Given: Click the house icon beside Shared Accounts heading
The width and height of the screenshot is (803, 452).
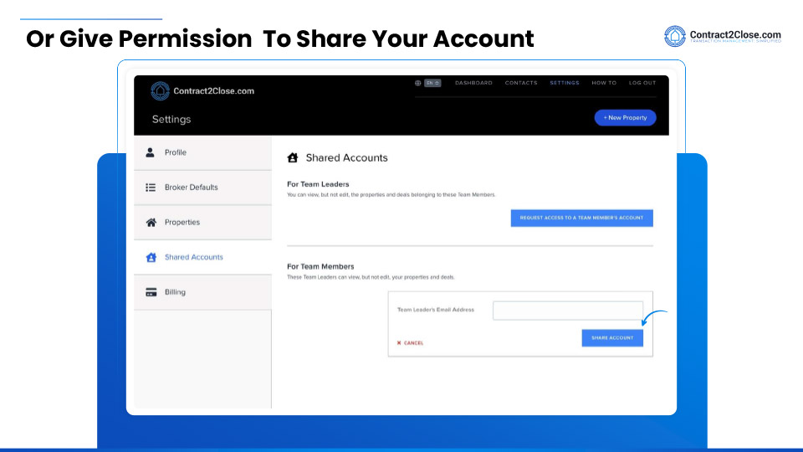Looking at the screenshot, I should pyautogui.click(x=293, y=157).
